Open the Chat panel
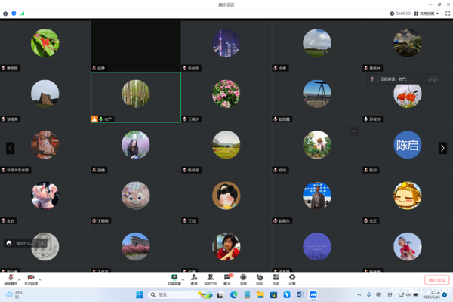 click(x=227, y=278)
